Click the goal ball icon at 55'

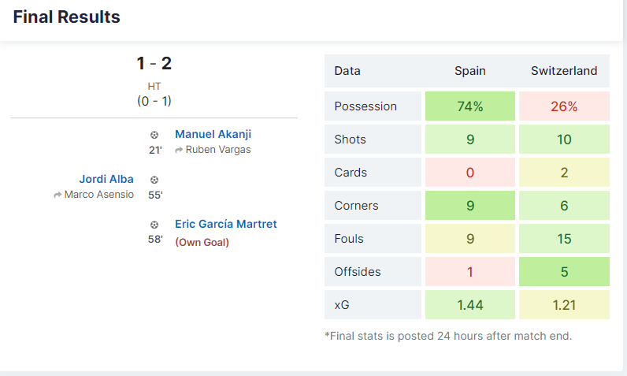154,180
